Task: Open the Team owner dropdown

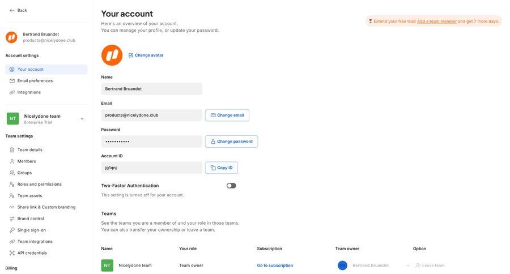Action: point(408,266)
